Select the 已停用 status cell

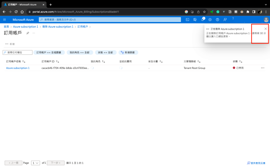coord(238,68)
